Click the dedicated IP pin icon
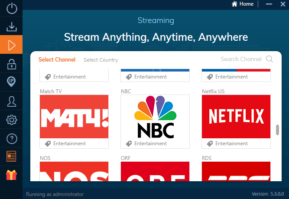Image resolution: width=289 pixels, height=199 pixels. (12, 82)
